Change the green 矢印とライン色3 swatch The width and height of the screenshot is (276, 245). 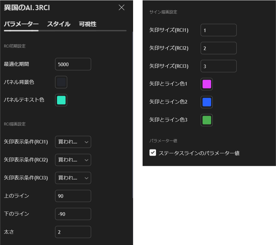(207, 120)
